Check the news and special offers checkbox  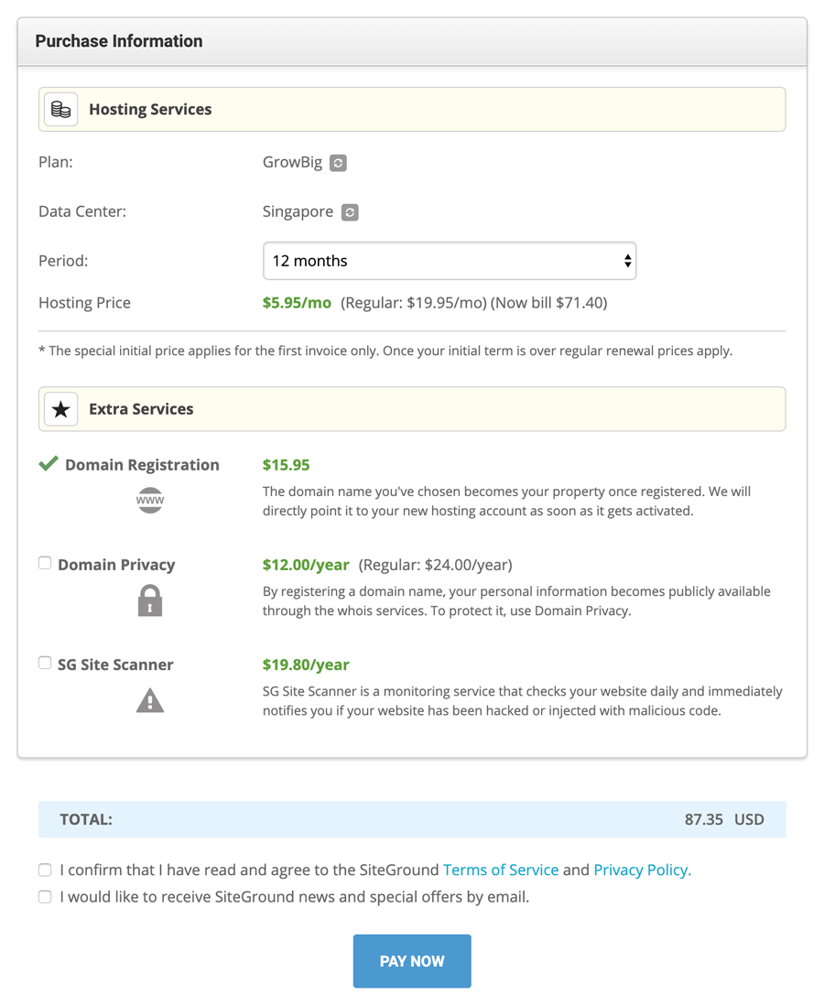(x=45, y=897)
